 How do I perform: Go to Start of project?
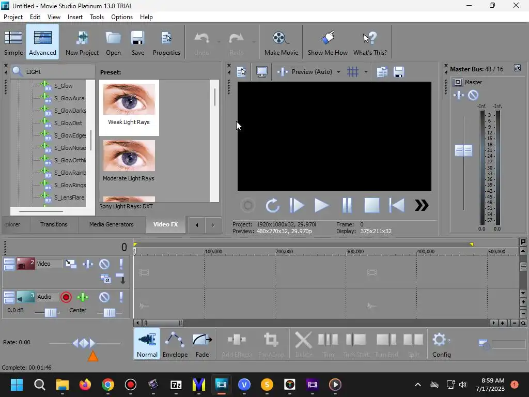397,205
